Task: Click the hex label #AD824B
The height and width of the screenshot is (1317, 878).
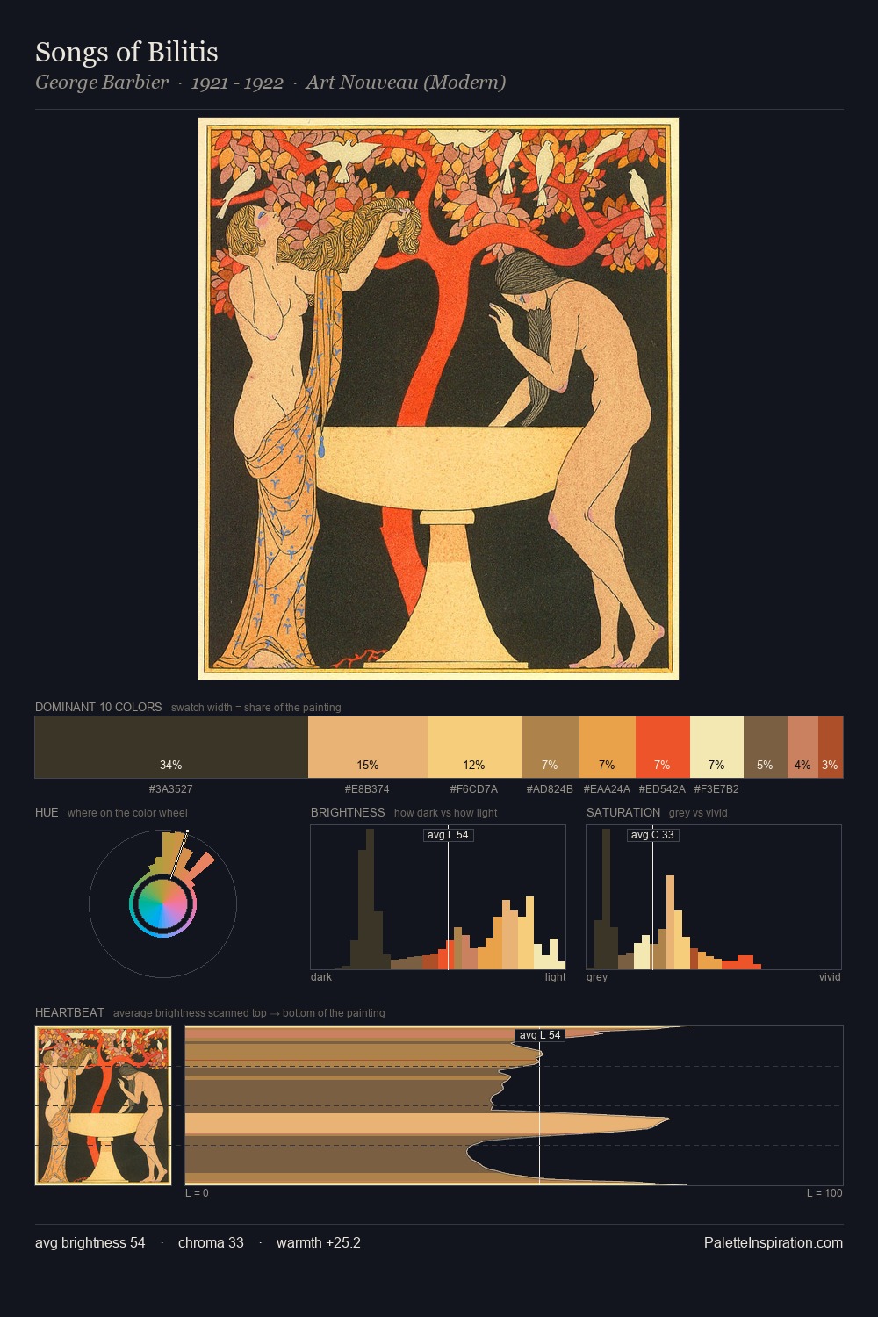Action: 550,789
